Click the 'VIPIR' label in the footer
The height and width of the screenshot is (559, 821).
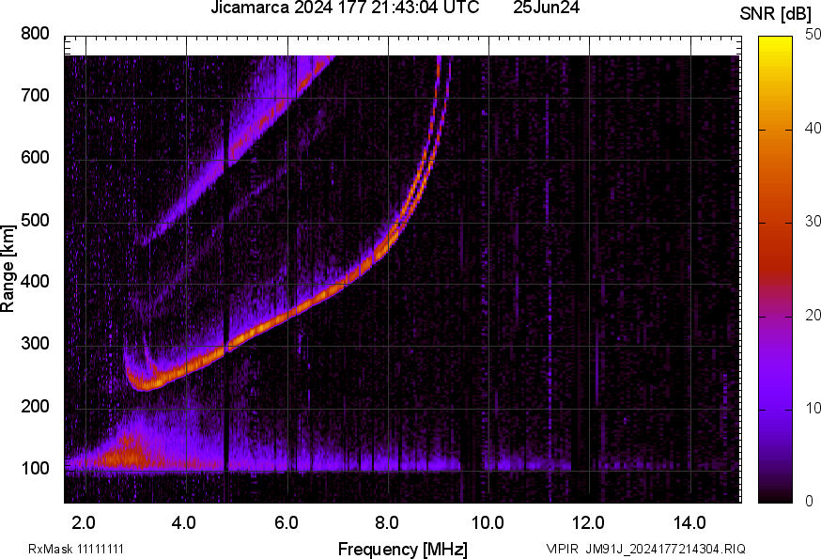pos(563,549)
